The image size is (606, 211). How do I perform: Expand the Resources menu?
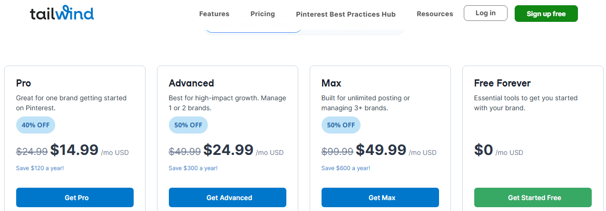point(435,14)
